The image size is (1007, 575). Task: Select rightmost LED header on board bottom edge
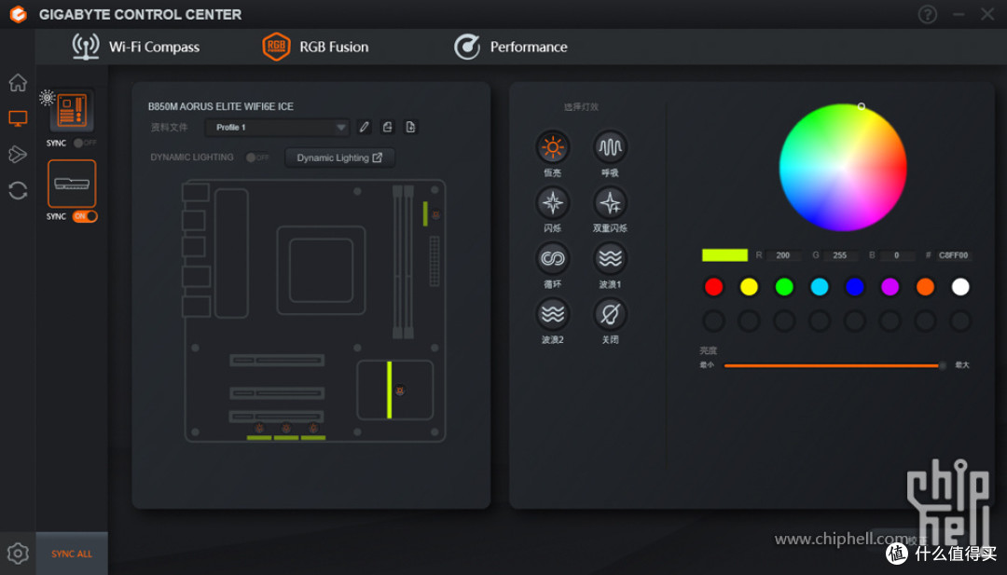[x=313, y=438]
